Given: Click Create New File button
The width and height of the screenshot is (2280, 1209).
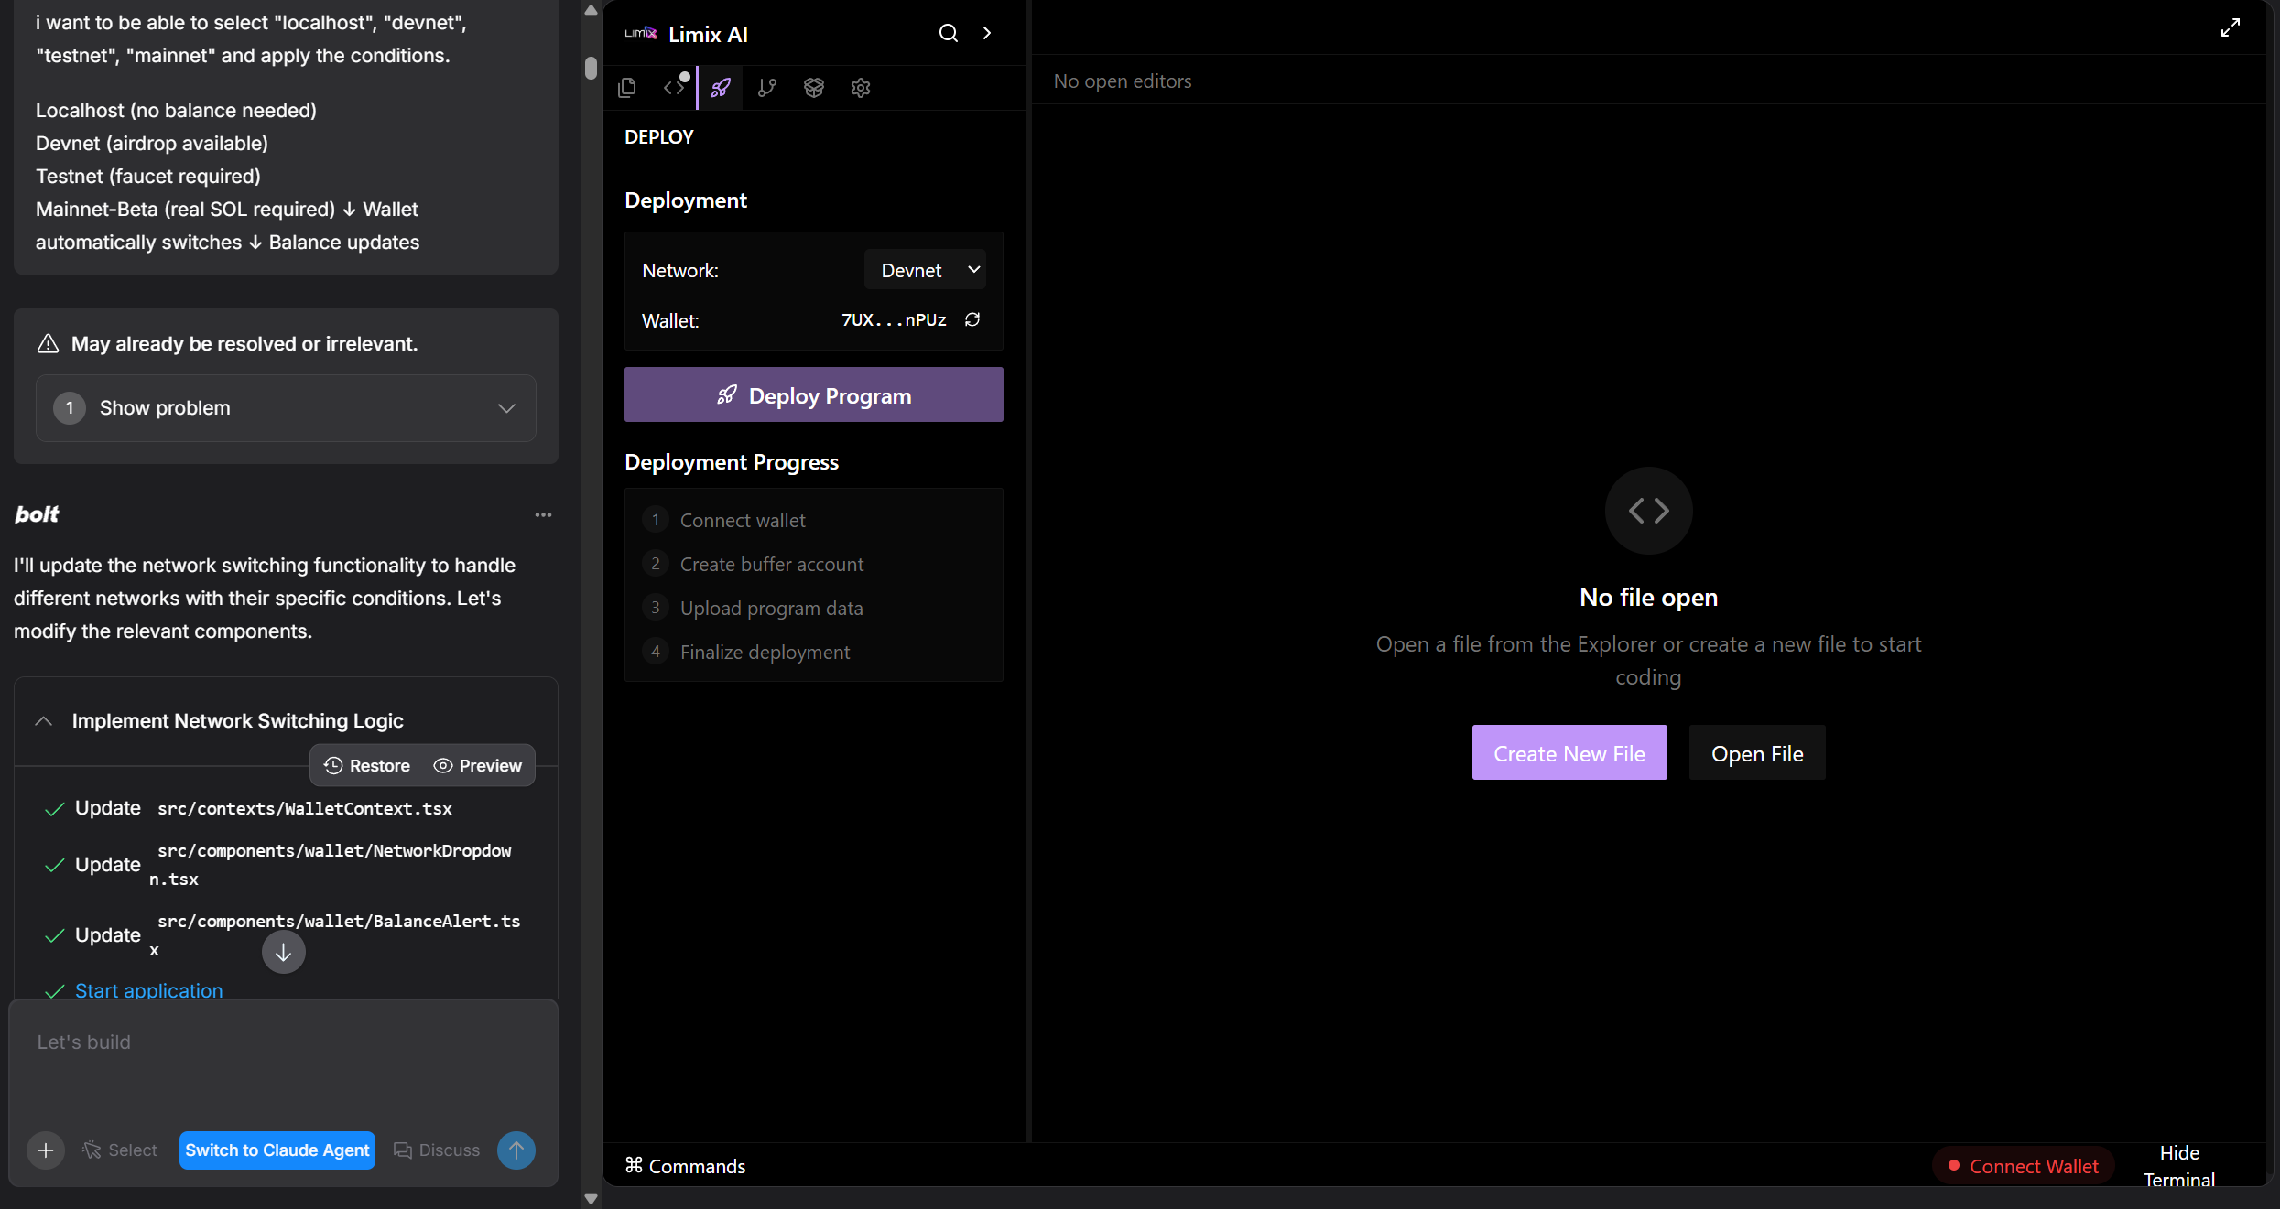Looking at the screenshot, I should [1569, 752].
